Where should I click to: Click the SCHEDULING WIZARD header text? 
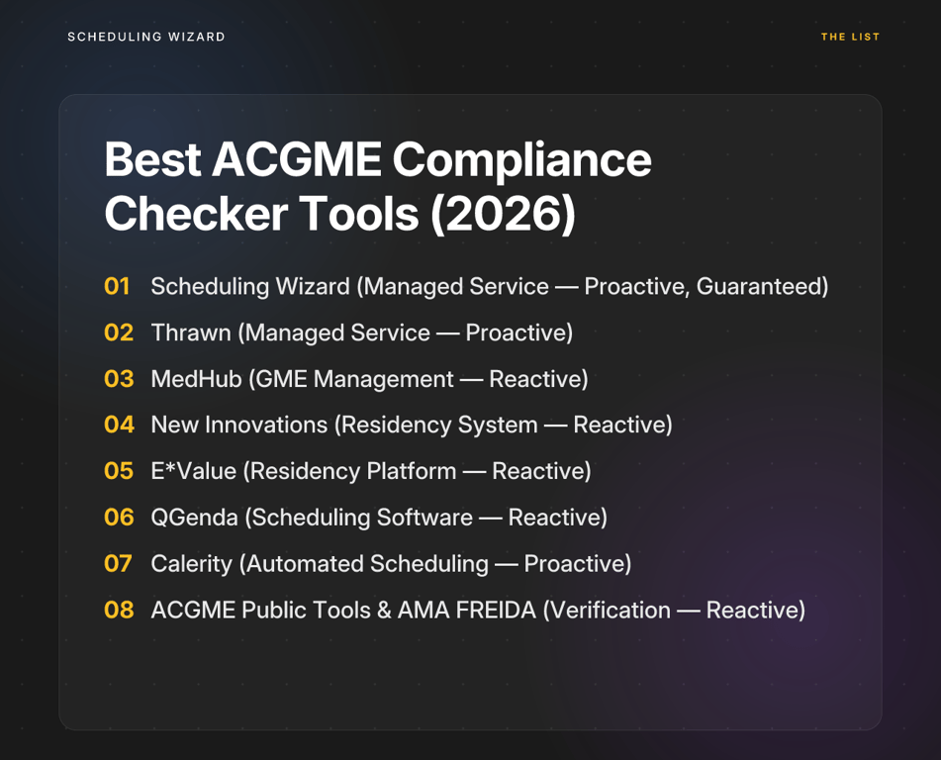tap(145, 37)
